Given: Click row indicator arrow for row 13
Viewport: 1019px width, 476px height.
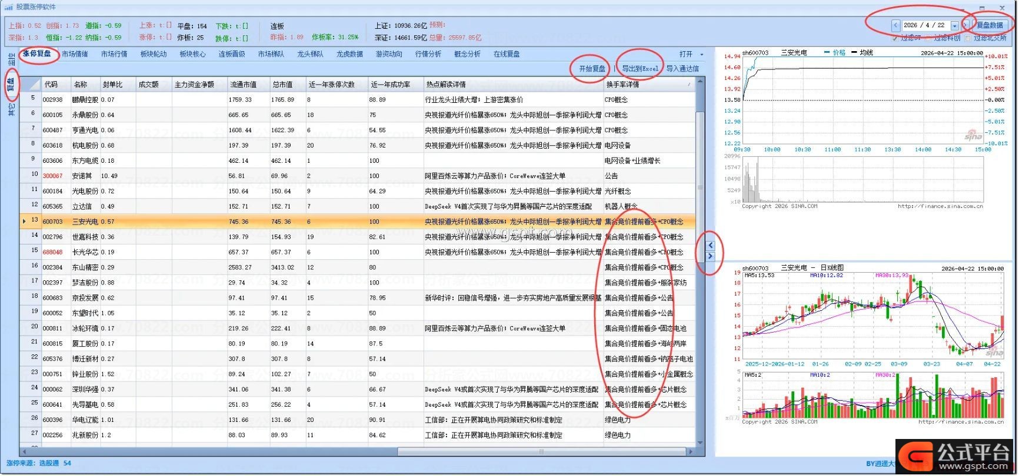Looking at the screenshot, I should point(24,222).
